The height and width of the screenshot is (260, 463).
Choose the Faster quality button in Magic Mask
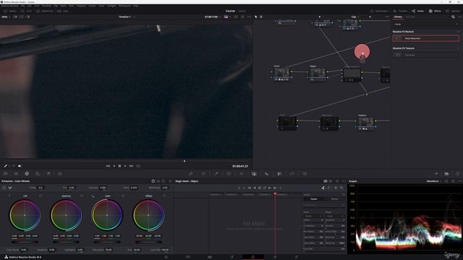coord(314,199)
